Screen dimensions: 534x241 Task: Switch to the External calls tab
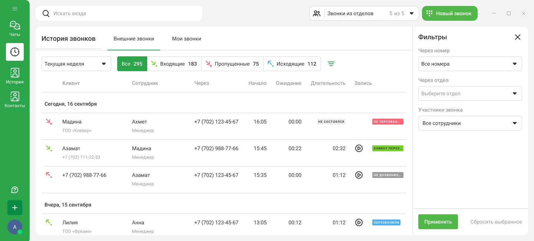134,39
